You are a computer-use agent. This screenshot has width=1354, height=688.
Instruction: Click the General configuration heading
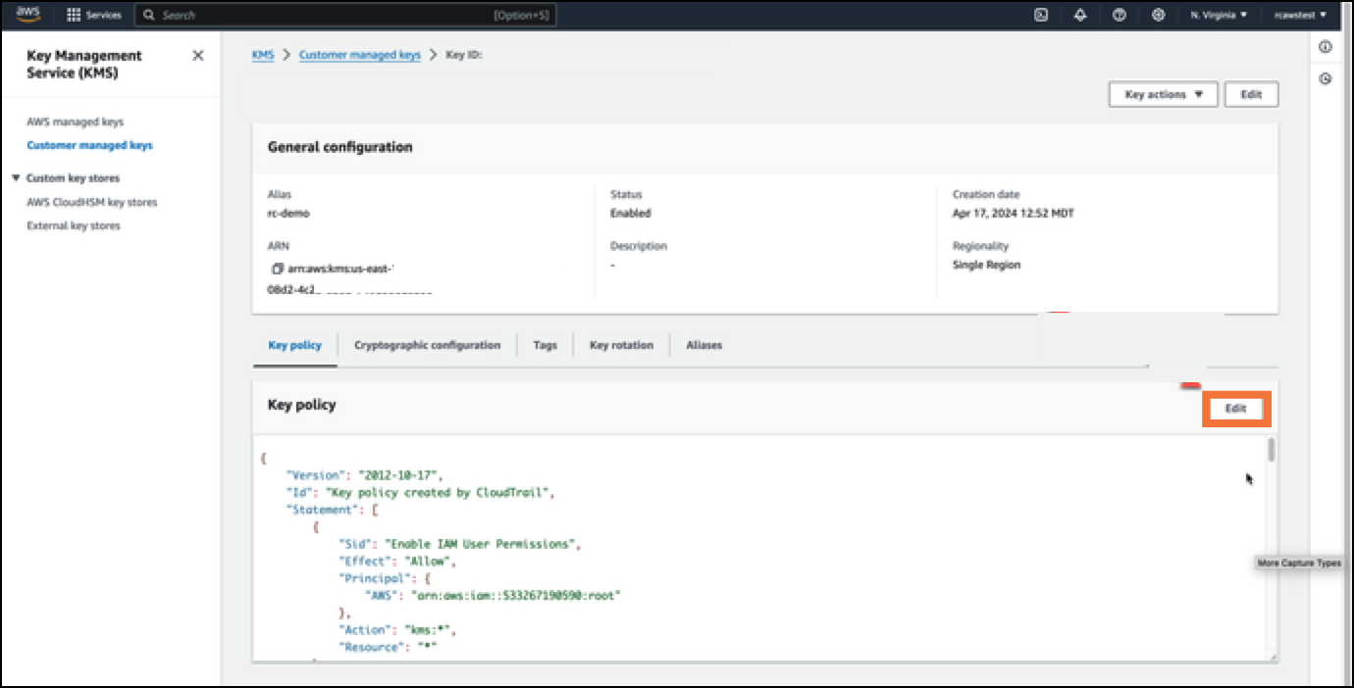tap(339, 147)
